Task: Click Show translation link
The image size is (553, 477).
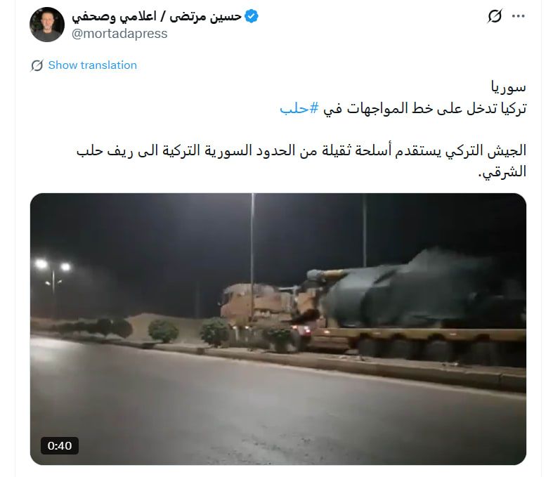Action: (x=93, y=65)
